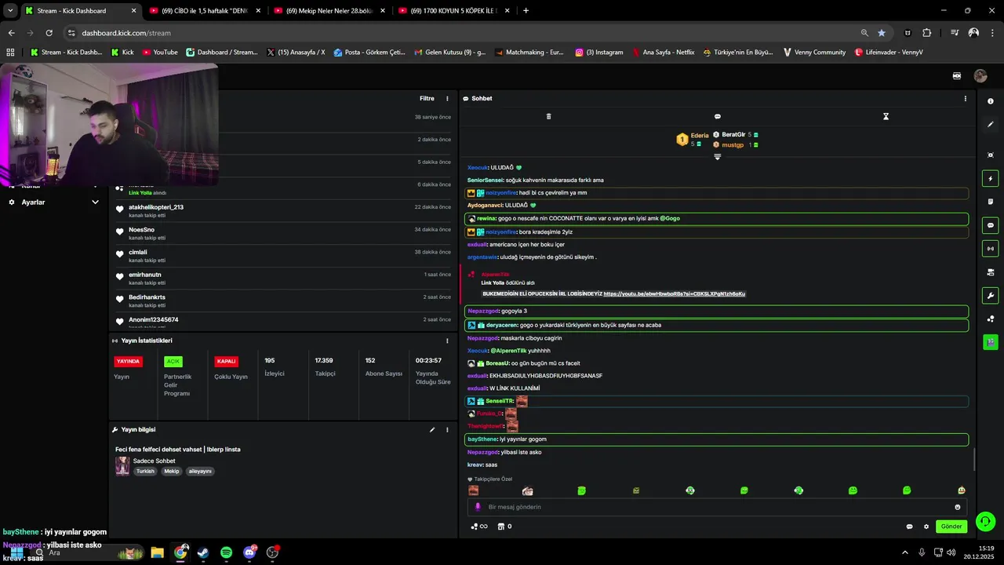Open the notes page icon in sidebar
Viewport: 1004px width, 565px height.
(x=990, y=202)
